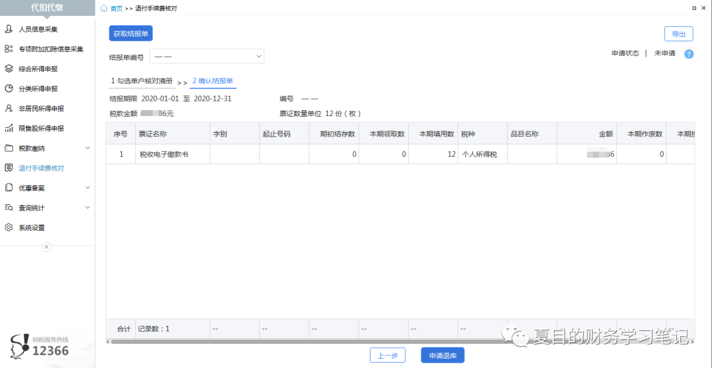The image size is (712, 368).
Task: Click the 12366 tax hotline logo
Action: click(x=40, y=346)
